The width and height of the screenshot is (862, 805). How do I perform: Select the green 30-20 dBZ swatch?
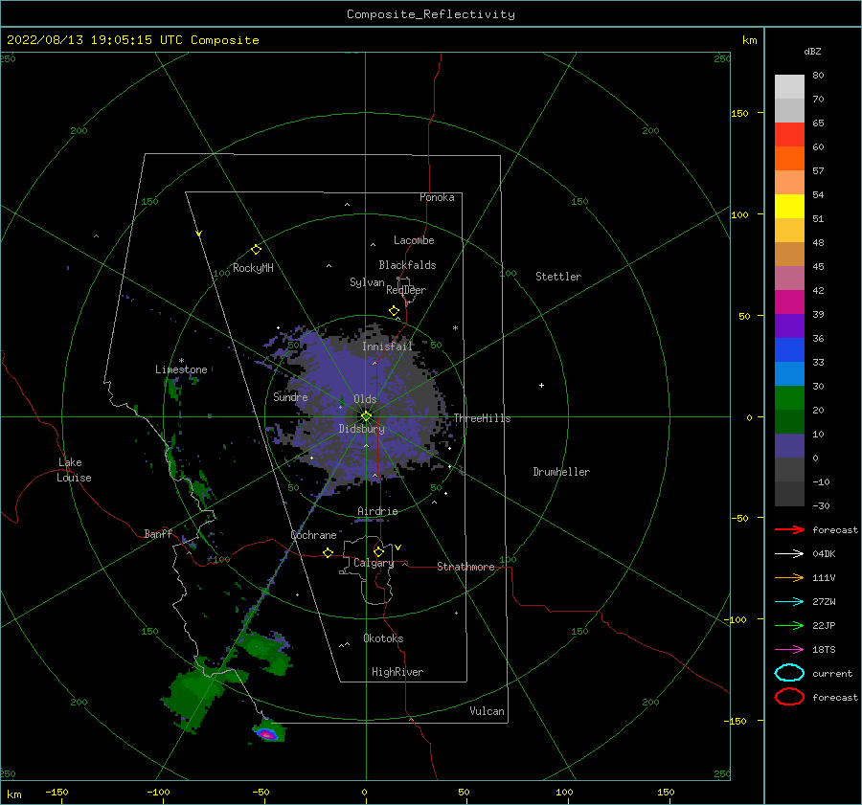tap(789, 398)
